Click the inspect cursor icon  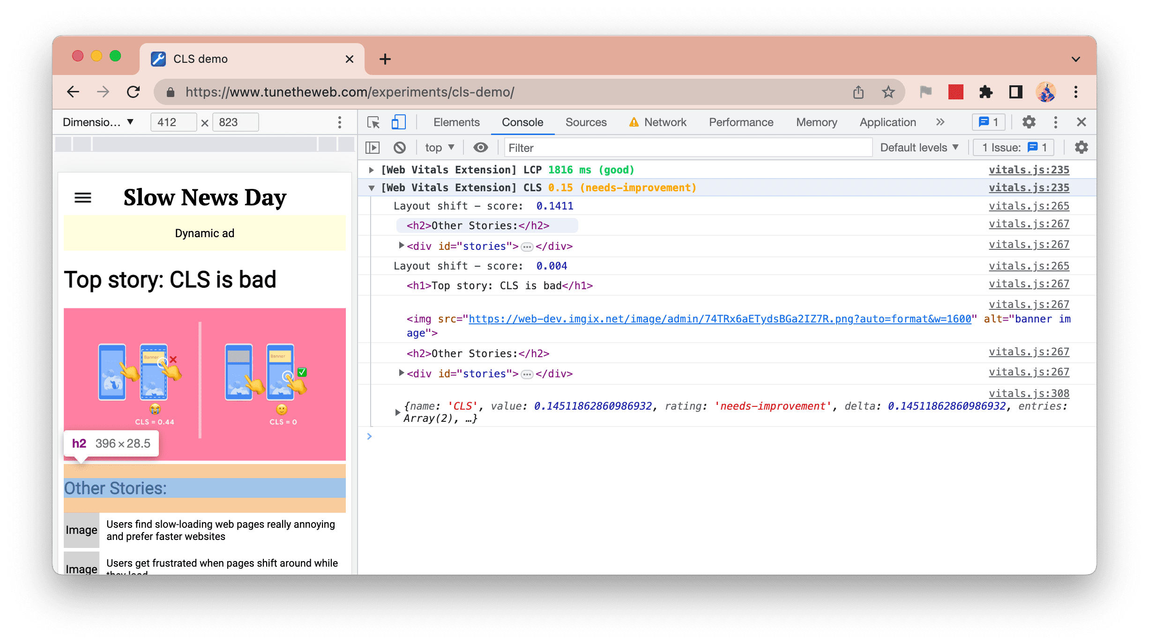click(x=373, y=121)
